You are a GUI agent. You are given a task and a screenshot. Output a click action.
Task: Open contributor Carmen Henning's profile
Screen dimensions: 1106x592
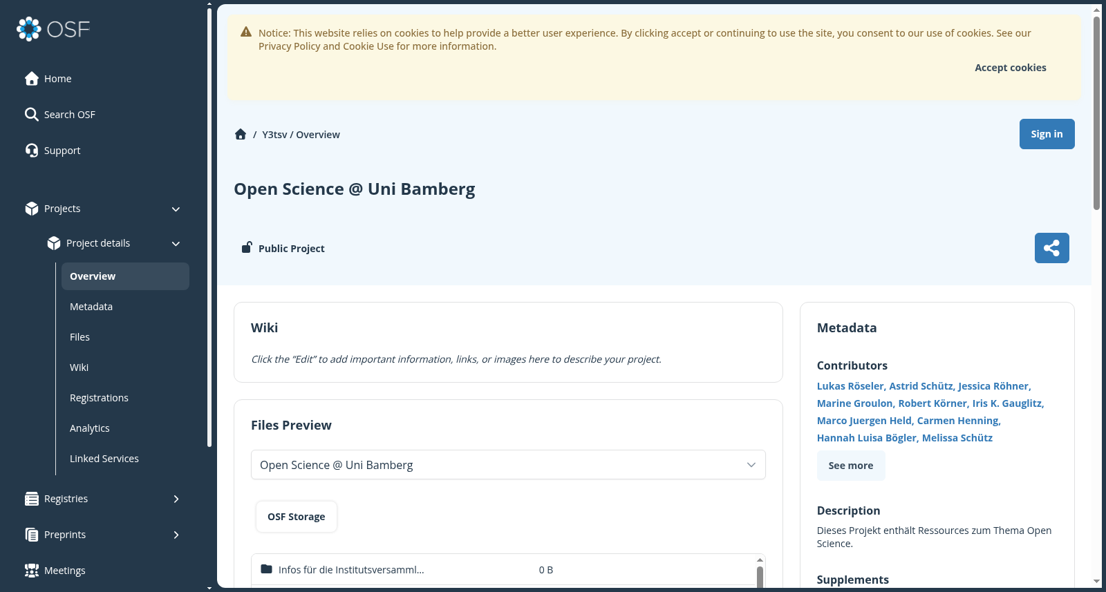pos(958,421)
